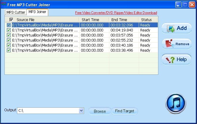This screenshot has width=197, height=124.
Task: Click the Add files button
Action: (x=176, y=28)
